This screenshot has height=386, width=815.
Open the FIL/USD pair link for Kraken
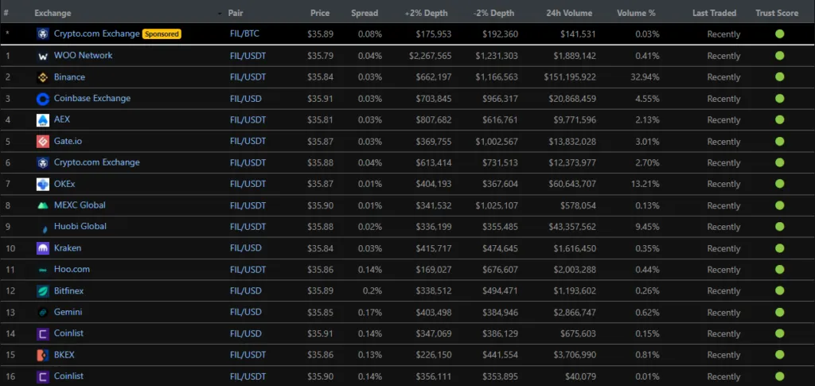(245, 248)
